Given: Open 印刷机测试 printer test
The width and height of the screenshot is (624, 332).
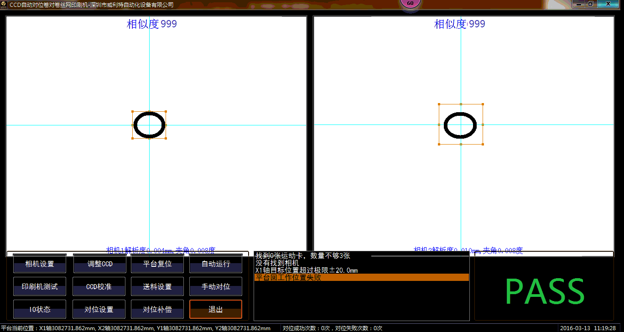Looking at the screenshot, I should pos(40,286).
